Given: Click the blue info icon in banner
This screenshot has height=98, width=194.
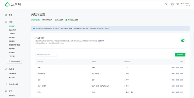Looking at the screenshot, I should point(34,28).
